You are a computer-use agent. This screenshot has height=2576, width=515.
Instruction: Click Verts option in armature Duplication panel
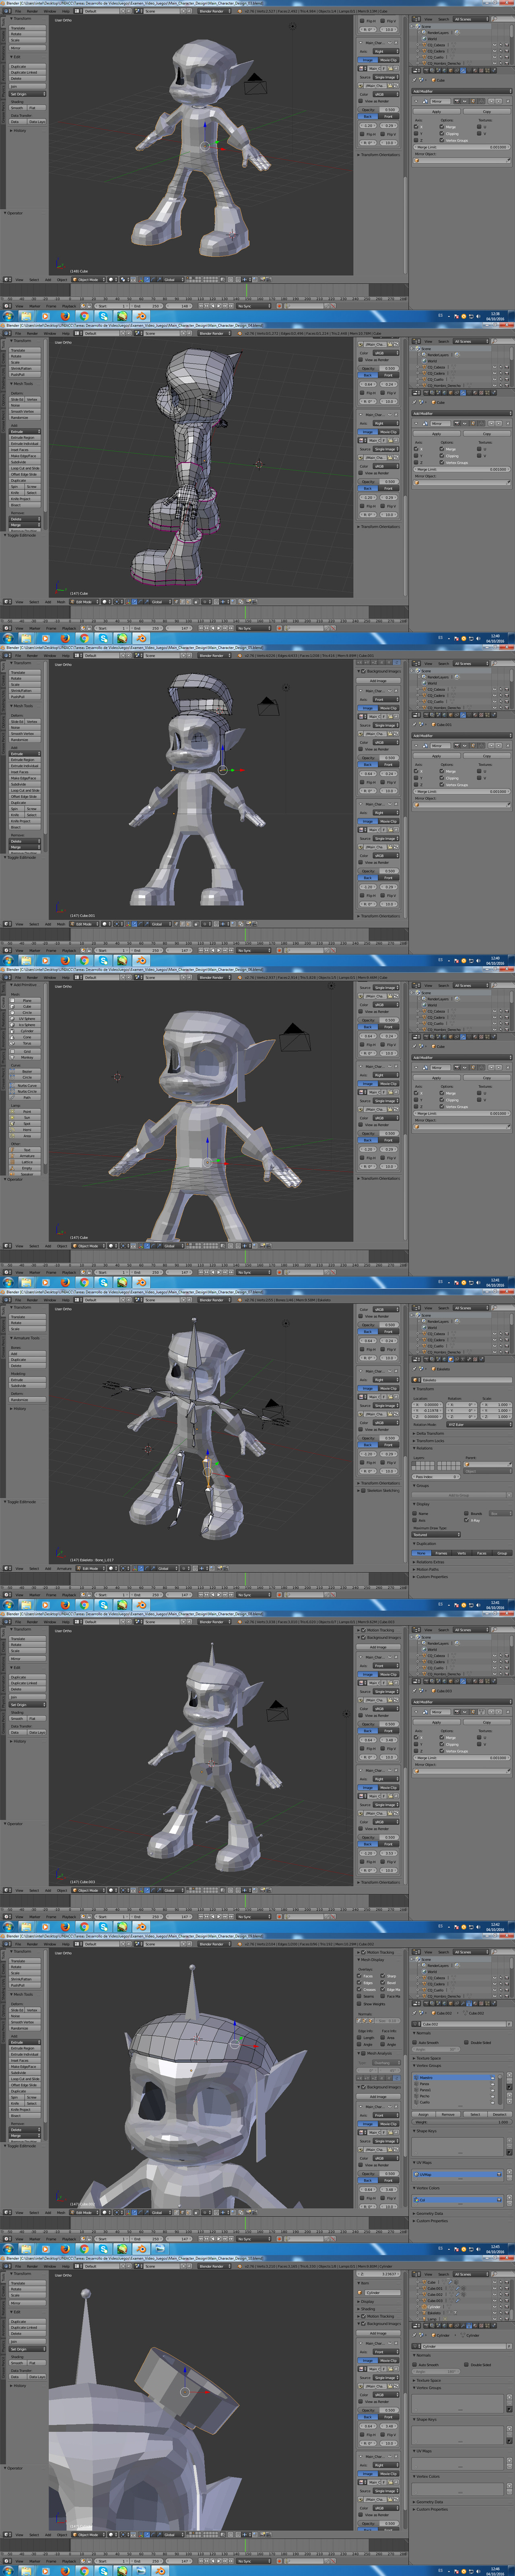[462, 1554]
